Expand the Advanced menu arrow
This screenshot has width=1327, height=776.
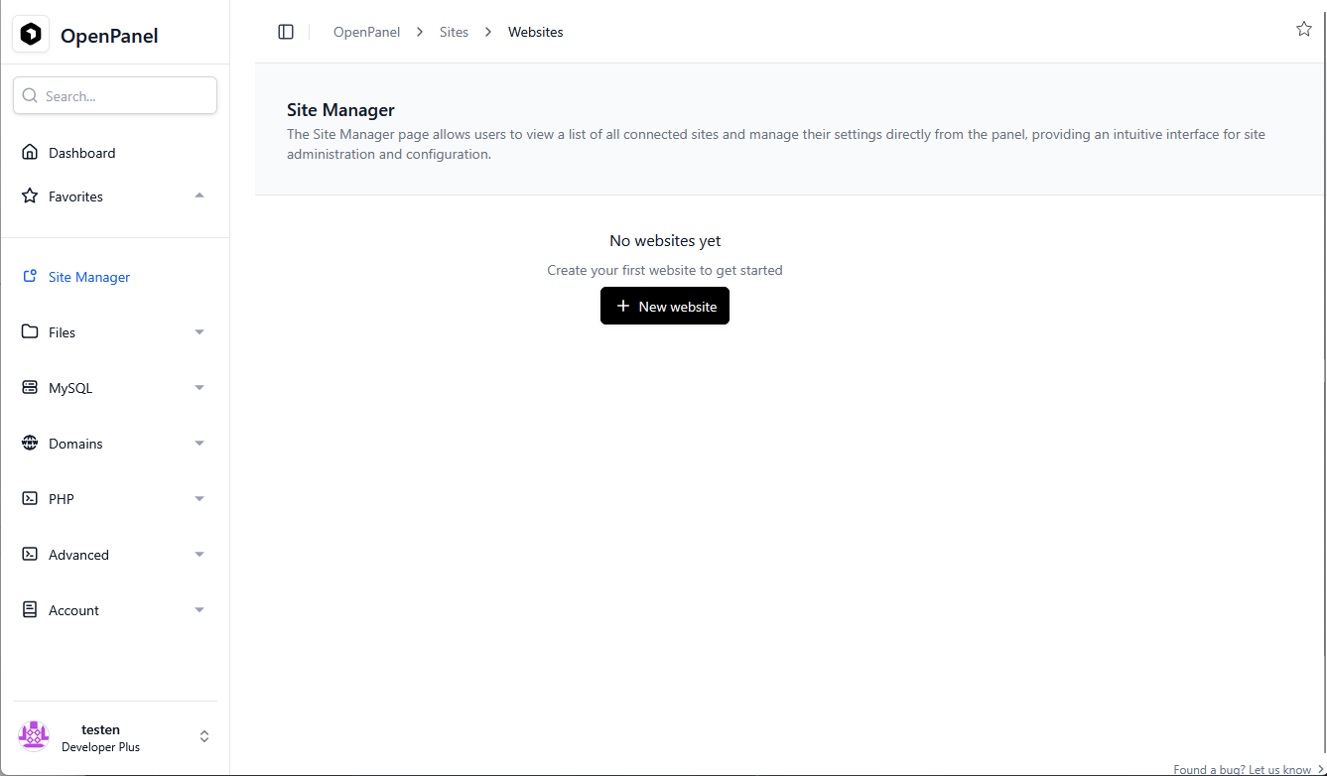click(x=199, y=555)
